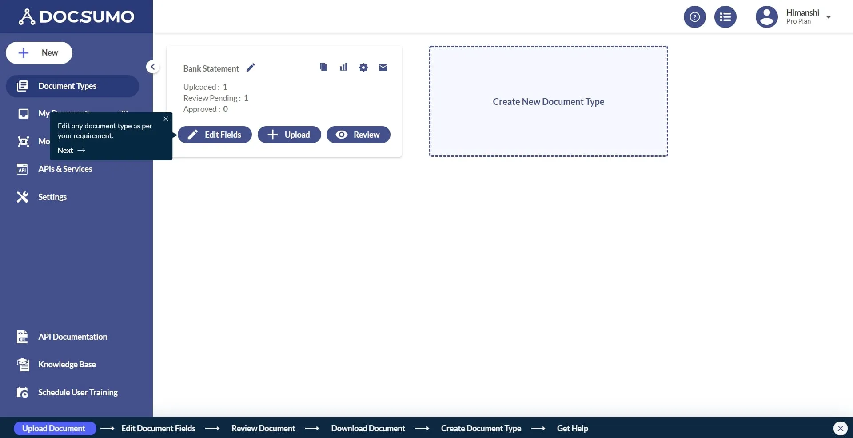Dismiss the Edit any document type tooltip
853x438 pixels.
click(166, 119)
